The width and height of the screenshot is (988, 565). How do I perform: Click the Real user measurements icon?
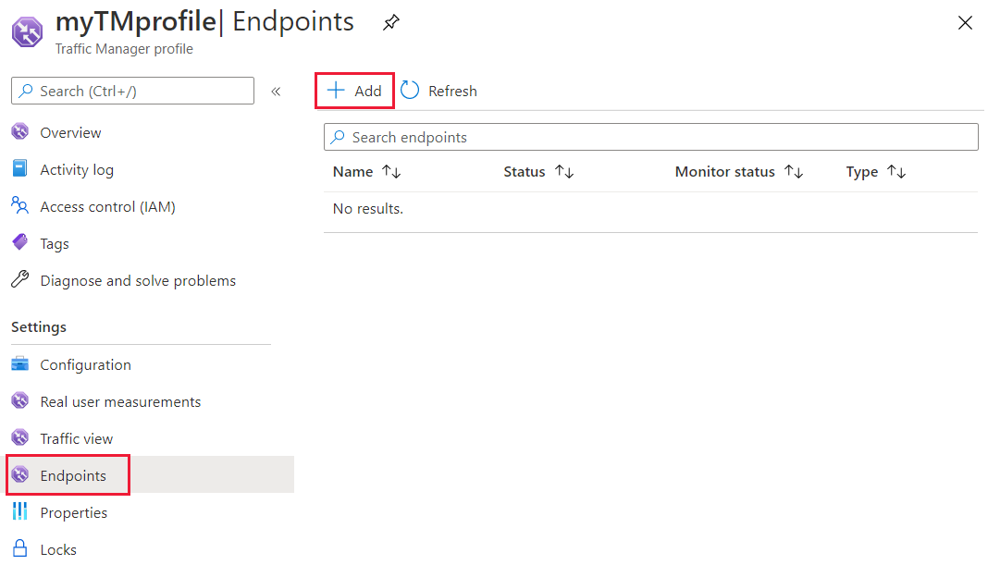[x=20, y=401]
